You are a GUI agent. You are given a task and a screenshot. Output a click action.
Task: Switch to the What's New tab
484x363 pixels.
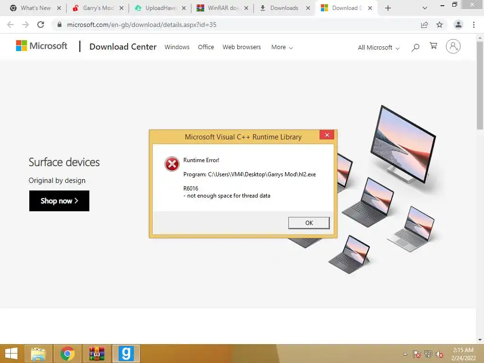pyautogui.click(x=35, y=8)
